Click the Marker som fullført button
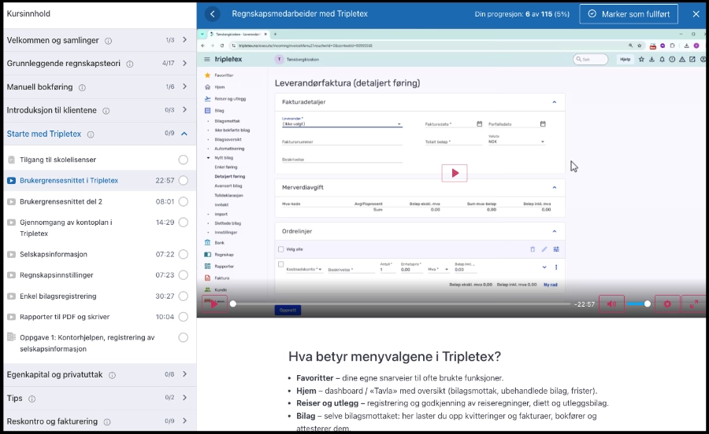 click(x=628, y=14)
